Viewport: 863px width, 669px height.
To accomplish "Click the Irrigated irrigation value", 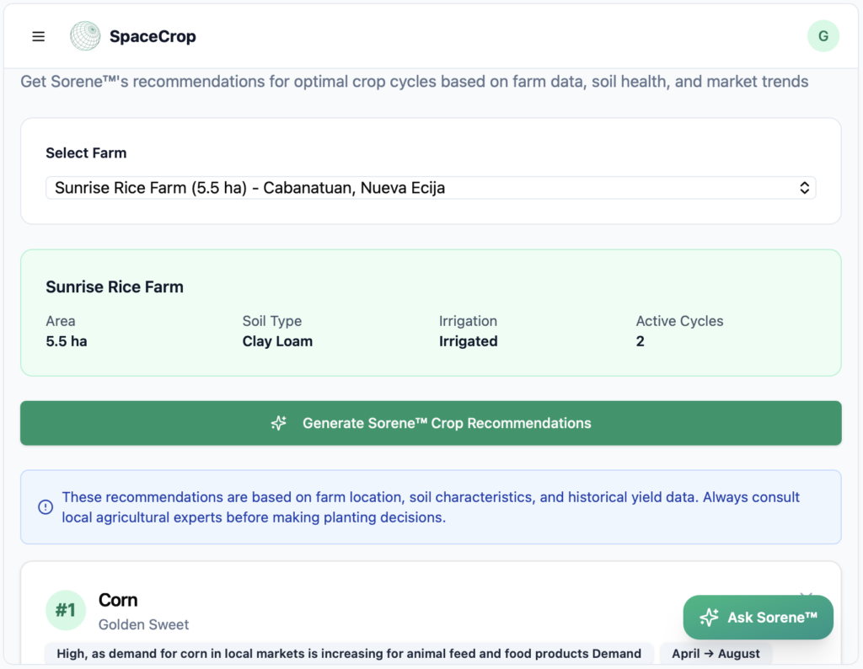I will pyautogui.click(x=468, y=341).
